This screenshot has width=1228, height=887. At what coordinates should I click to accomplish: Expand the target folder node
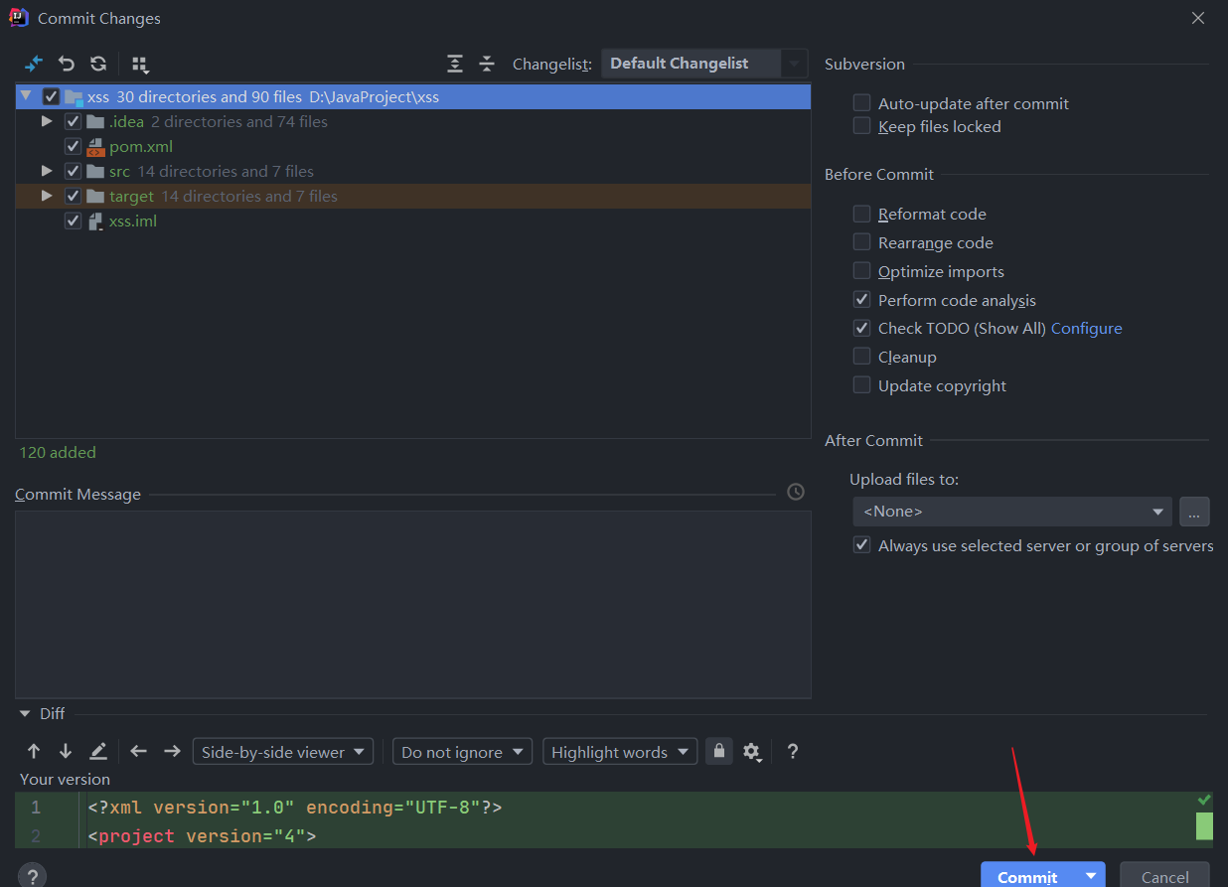point(47,196)
